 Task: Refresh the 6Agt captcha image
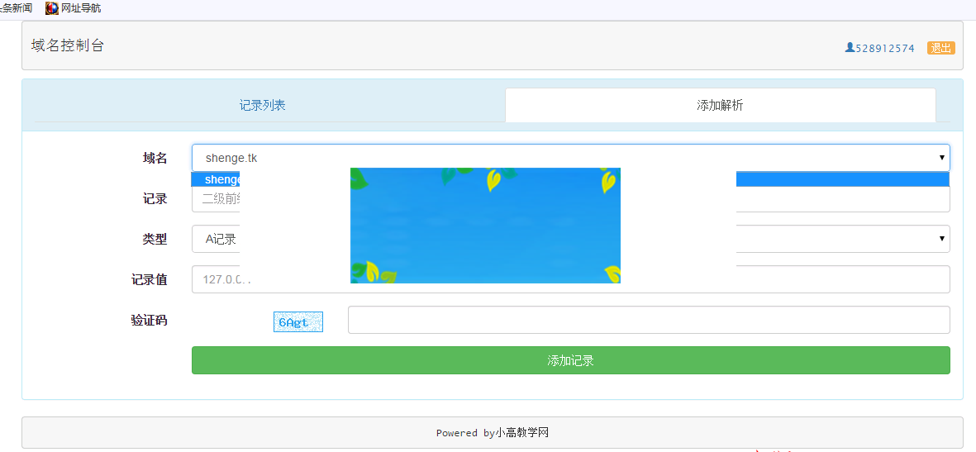298,322
